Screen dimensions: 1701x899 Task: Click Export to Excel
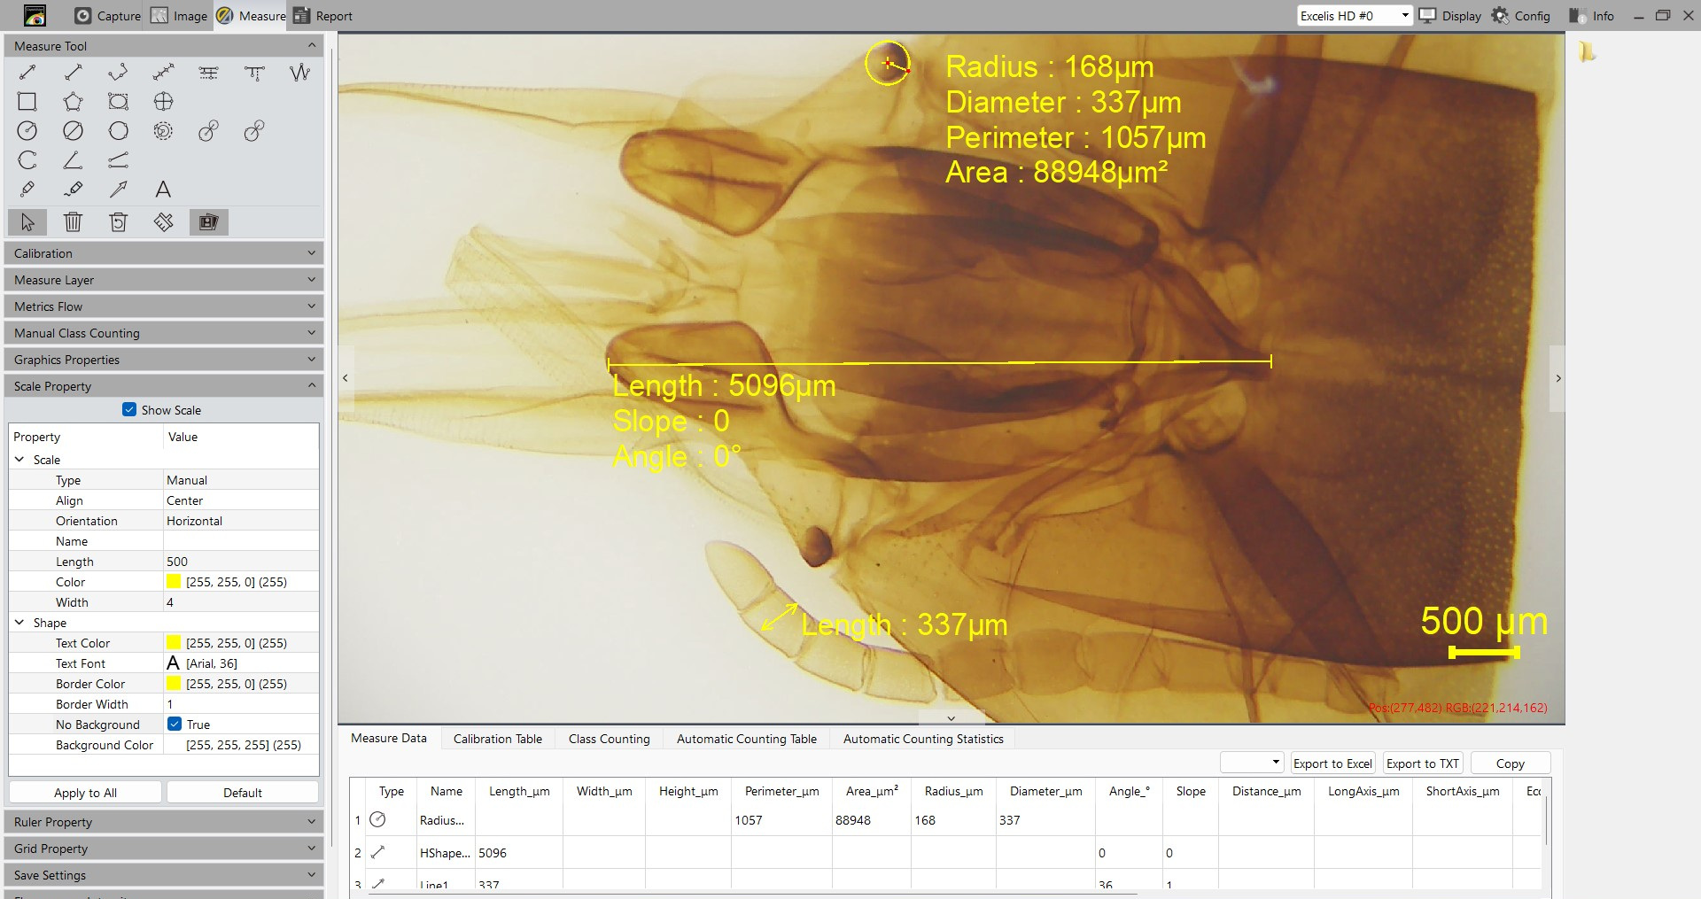pyautogui.click(x=1332, y=763)
